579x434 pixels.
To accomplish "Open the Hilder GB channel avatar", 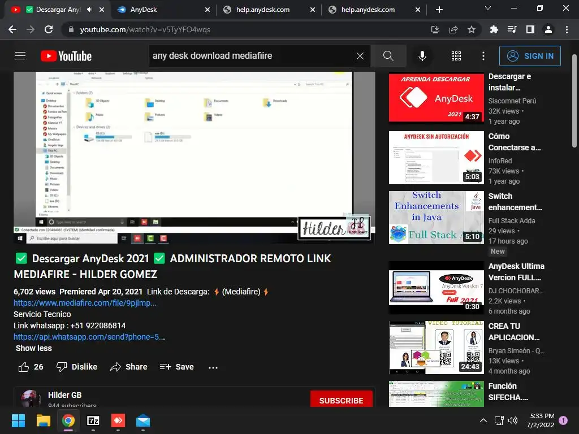I will pyautogui.click(x=31, y=398).
